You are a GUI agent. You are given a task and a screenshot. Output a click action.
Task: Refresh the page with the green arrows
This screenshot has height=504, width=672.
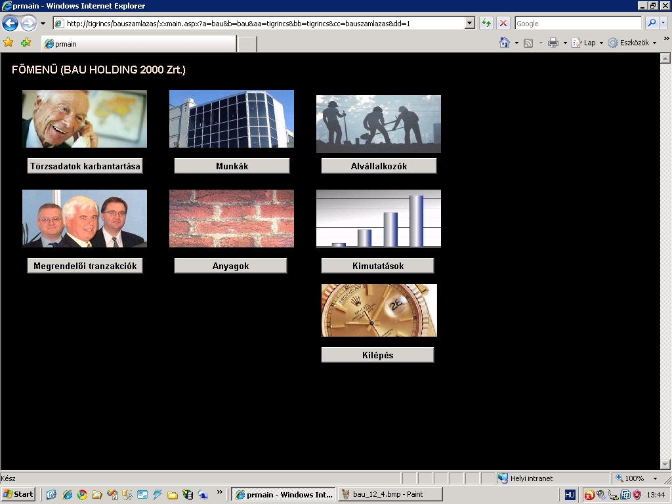(x=486, y=23)
